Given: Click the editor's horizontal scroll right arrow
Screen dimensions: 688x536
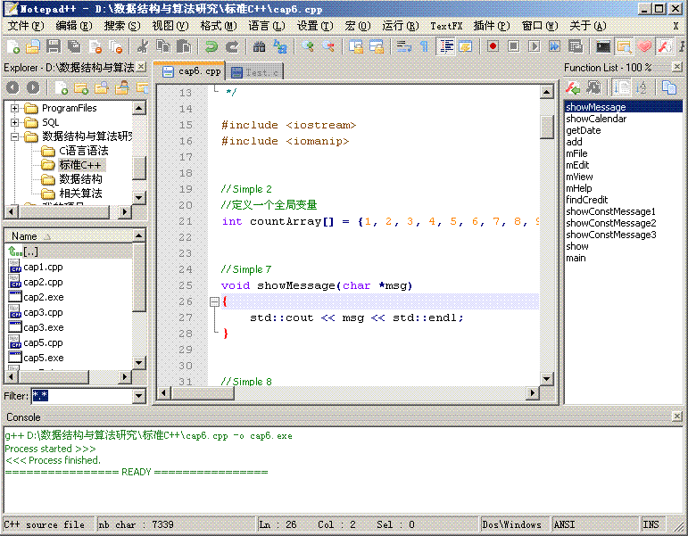Looking at the screenshot, I should (x=532, y=392).
